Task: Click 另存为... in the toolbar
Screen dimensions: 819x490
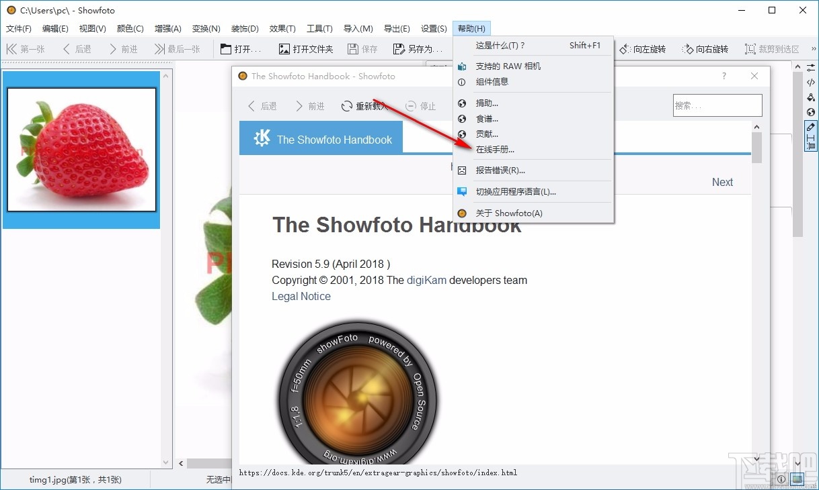Action: 418,49
